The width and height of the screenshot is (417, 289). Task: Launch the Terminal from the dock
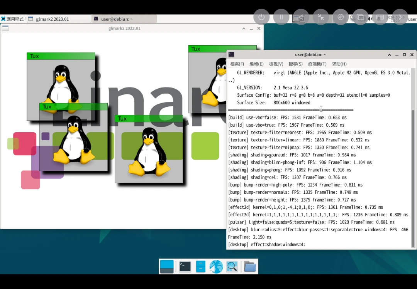(185, 266)
